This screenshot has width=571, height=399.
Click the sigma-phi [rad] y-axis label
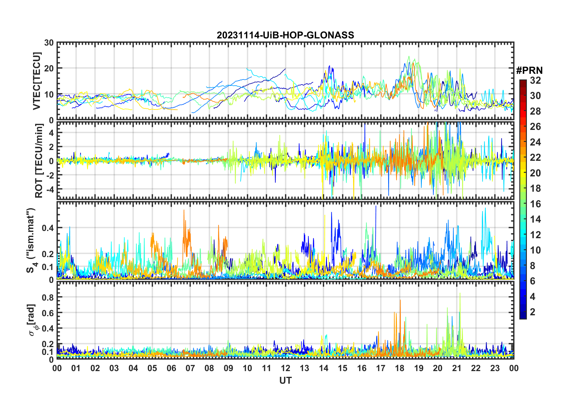(32, 320)
